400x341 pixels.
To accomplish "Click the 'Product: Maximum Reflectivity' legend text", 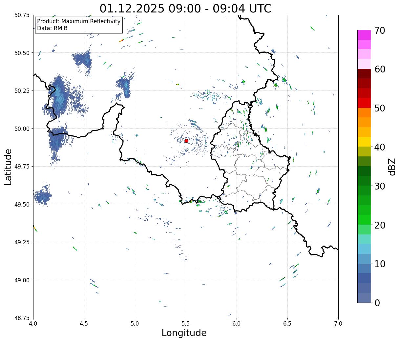I will [x=79, y=21].
